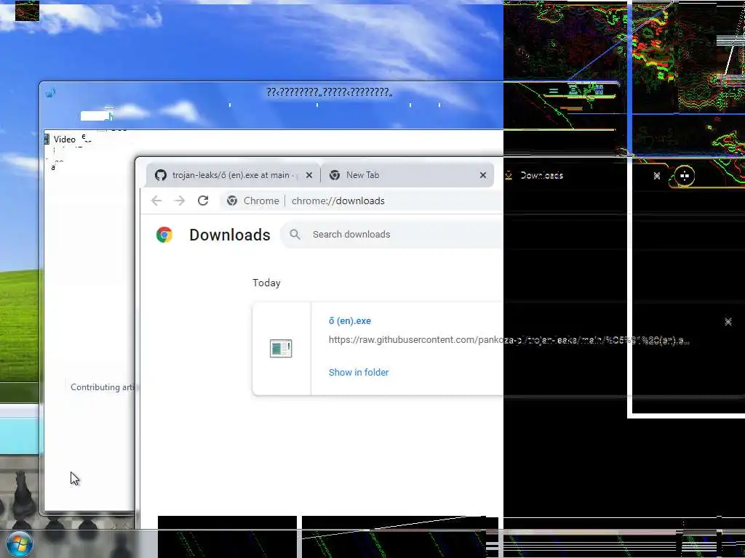This screenshot has width=745, height=558.
Task: Click the Contributing text in background window
Action: (x=102, y=387)
